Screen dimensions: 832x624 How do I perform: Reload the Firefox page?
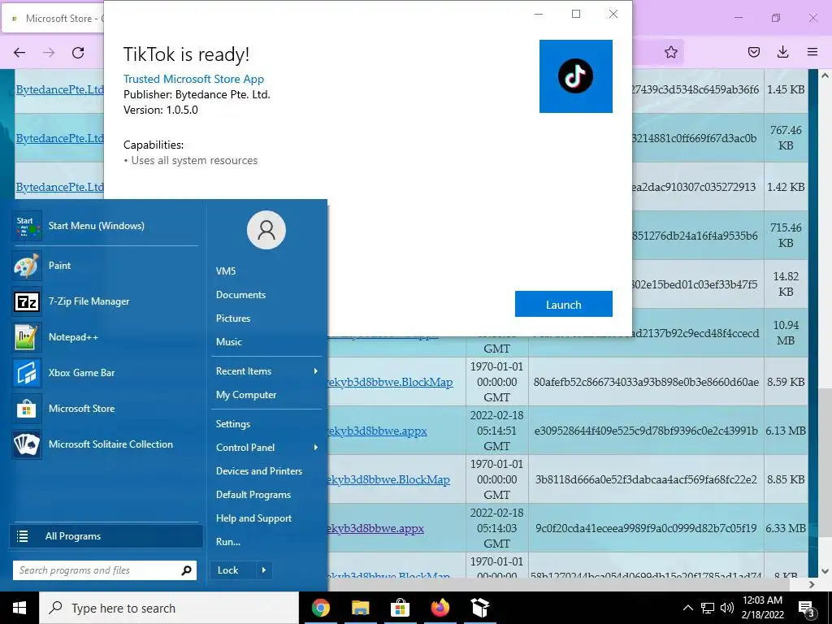click(x=78, y=52)
